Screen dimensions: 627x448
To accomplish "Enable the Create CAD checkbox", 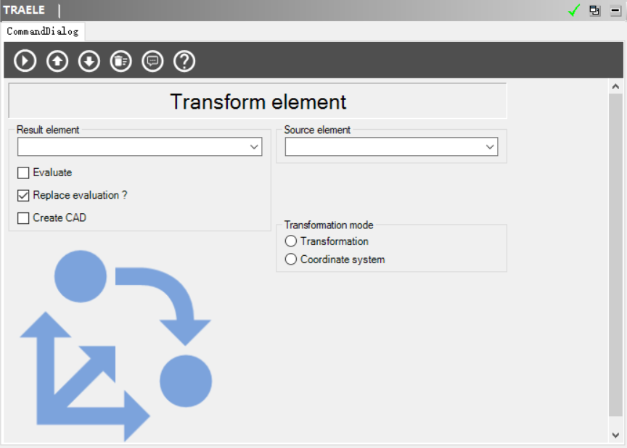I will pyautogui.click(x=24, y=218).
